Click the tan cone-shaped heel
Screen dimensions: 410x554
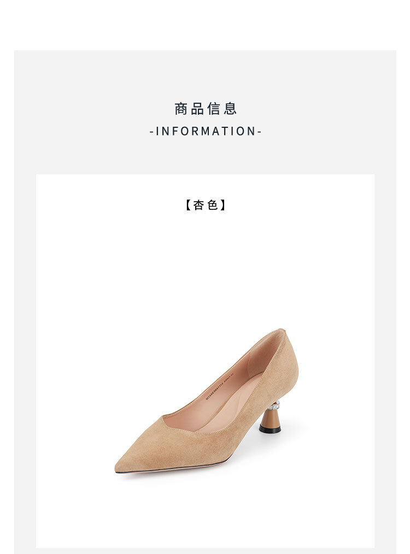point(271,418)
